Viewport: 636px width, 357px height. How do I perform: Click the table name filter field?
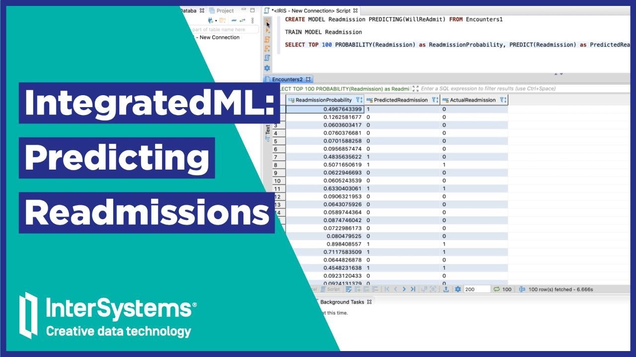225,30
